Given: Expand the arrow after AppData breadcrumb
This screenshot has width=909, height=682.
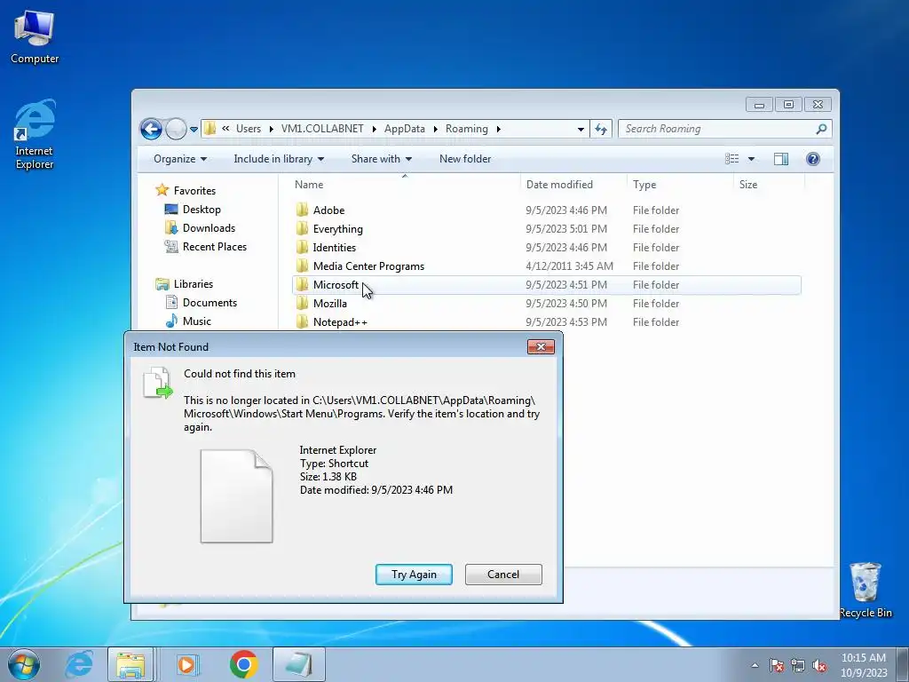Looking at the screenshot, I should [x=435, y=129].
